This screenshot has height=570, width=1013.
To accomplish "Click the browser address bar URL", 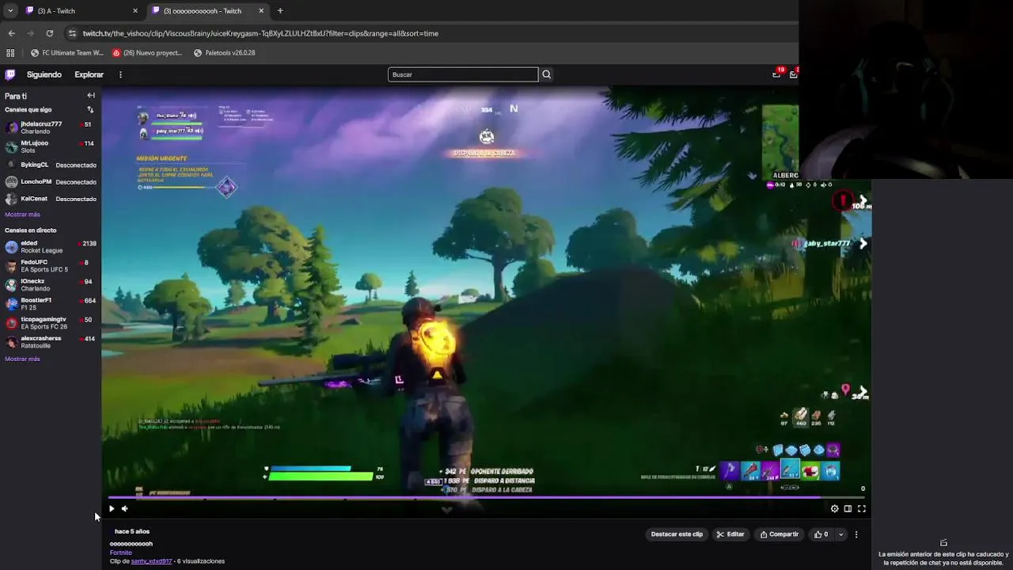I will [x=260, y=33].
